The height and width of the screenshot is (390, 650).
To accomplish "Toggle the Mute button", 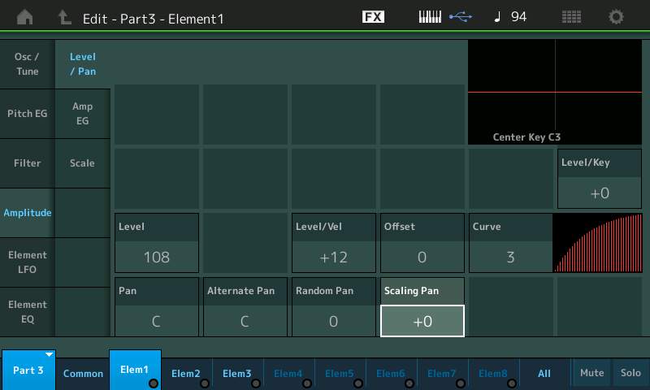I will point(591,373).
